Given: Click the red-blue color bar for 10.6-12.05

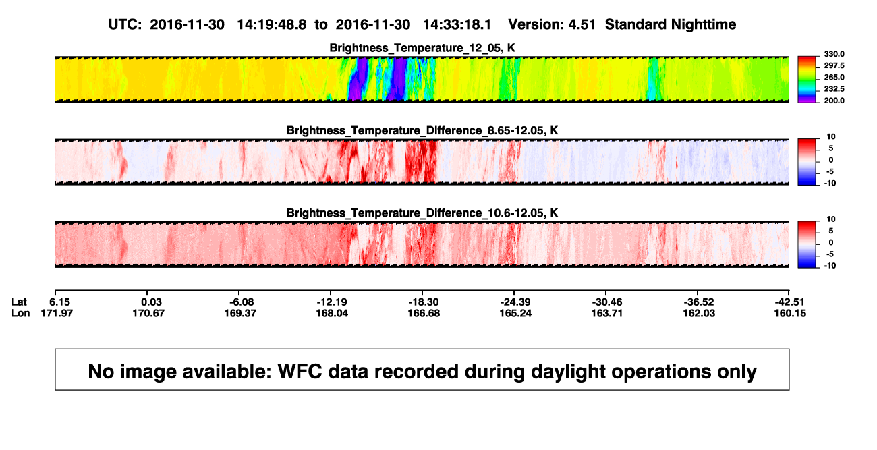Looking at the screenshot, I should pyautogui.click(x=807, y=244).
